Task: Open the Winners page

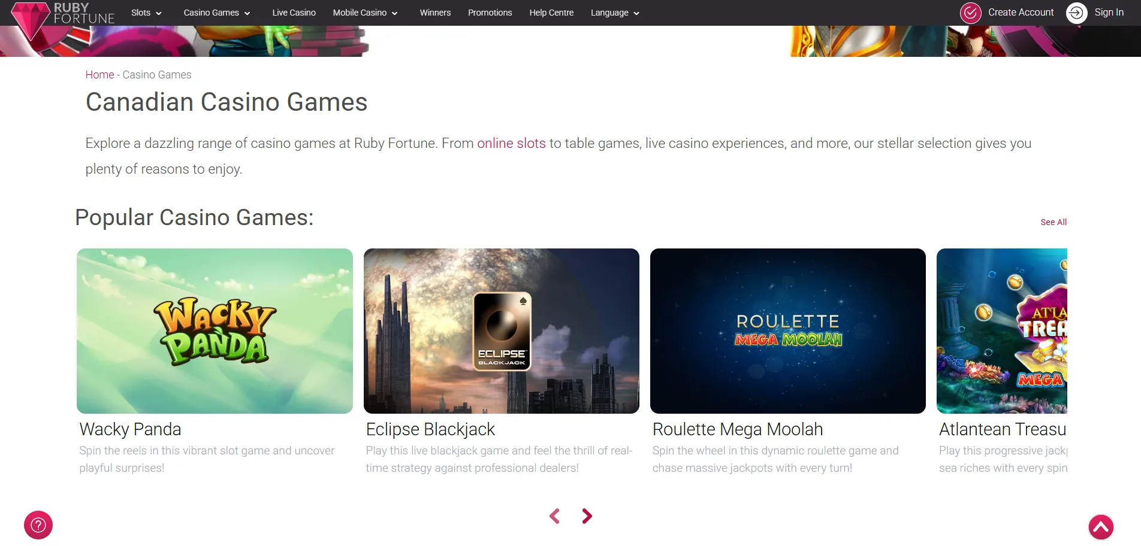Action: [x=435, y=13]
